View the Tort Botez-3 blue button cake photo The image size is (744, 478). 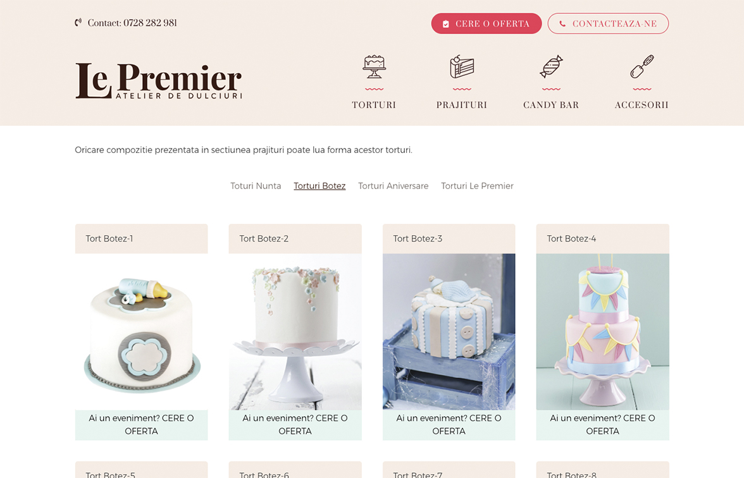pos(449,332)
